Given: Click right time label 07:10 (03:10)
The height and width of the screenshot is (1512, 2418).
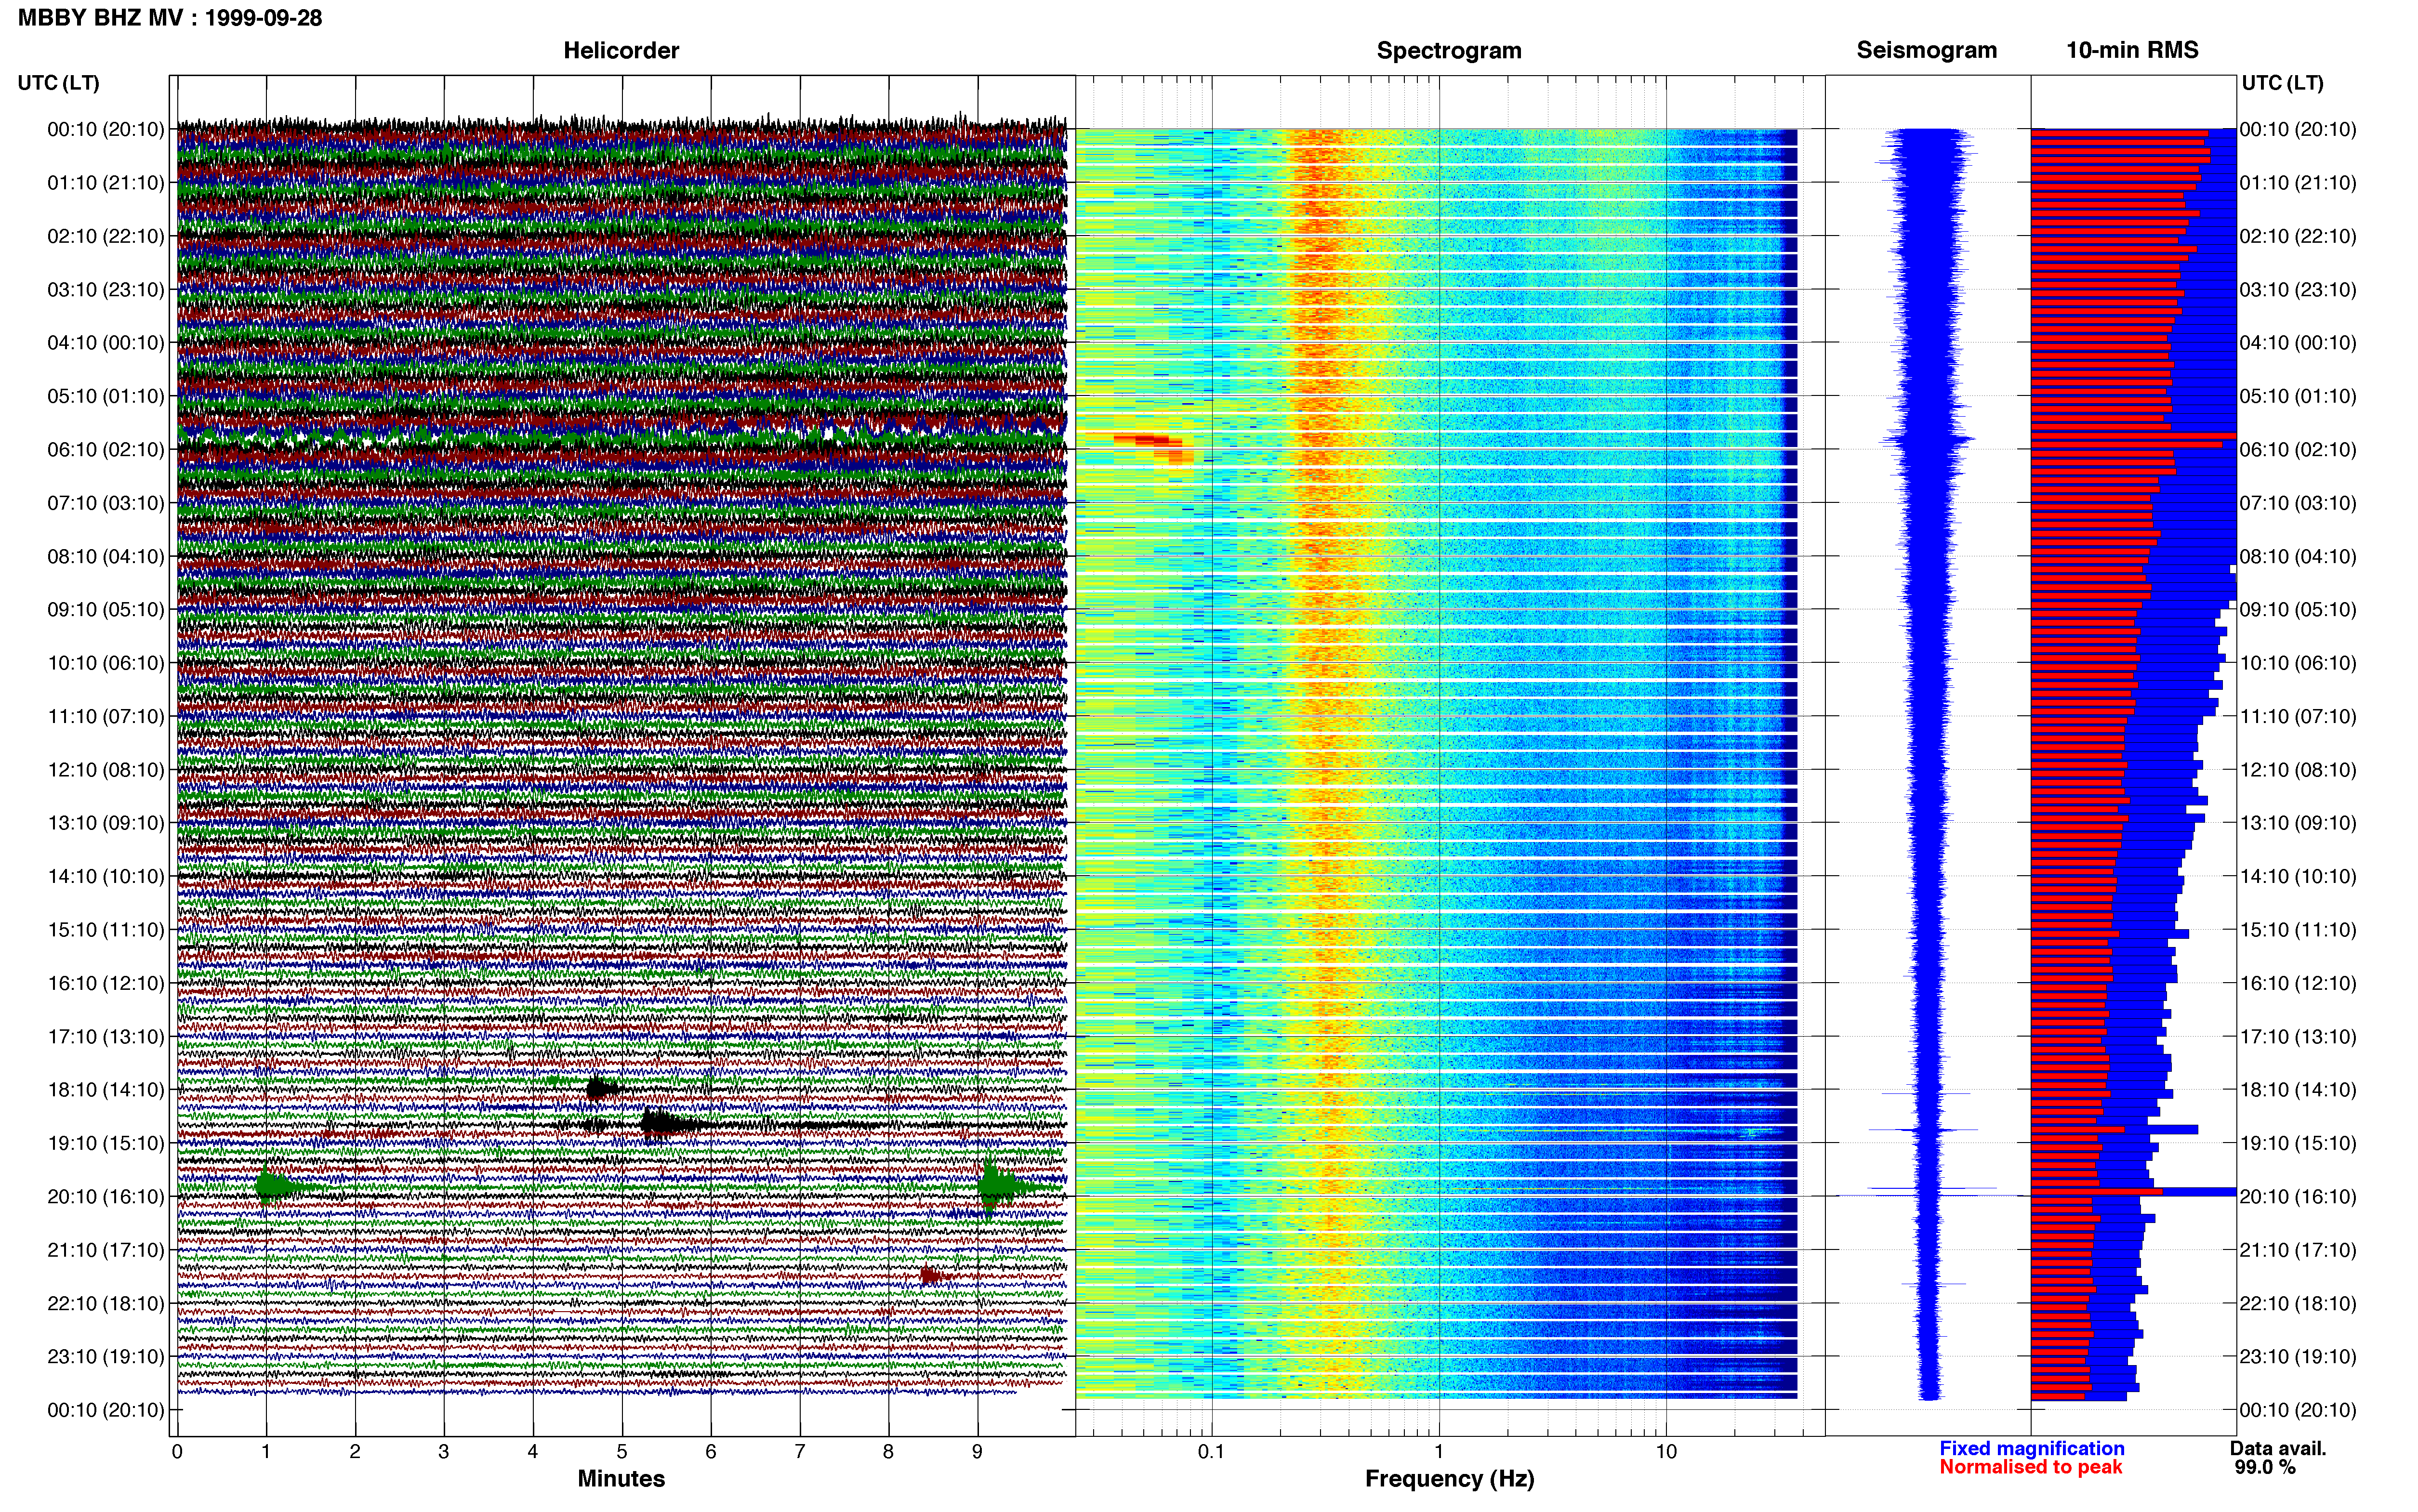Looking at the screenshot, I should pos(2298,502).
